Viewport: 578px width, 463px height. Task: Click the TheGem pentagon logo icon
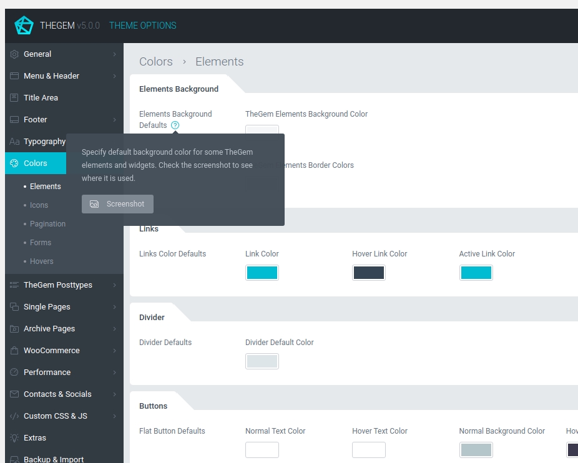click(x=24, y=26)
